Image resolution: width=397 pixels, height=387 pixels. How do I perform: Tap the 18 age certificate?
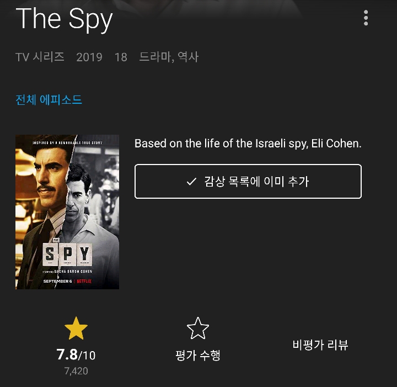pos(121,57)
